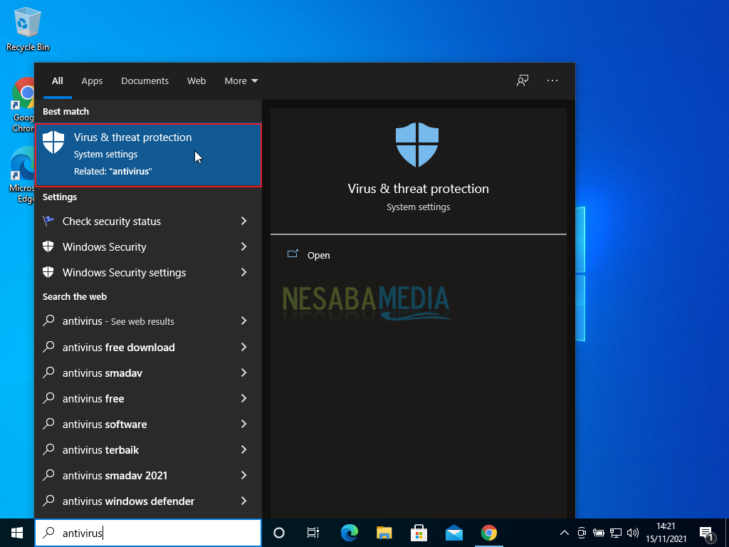Select the Windows Security result
Viewport: 729px width, 547px height.
coord(148,247)
